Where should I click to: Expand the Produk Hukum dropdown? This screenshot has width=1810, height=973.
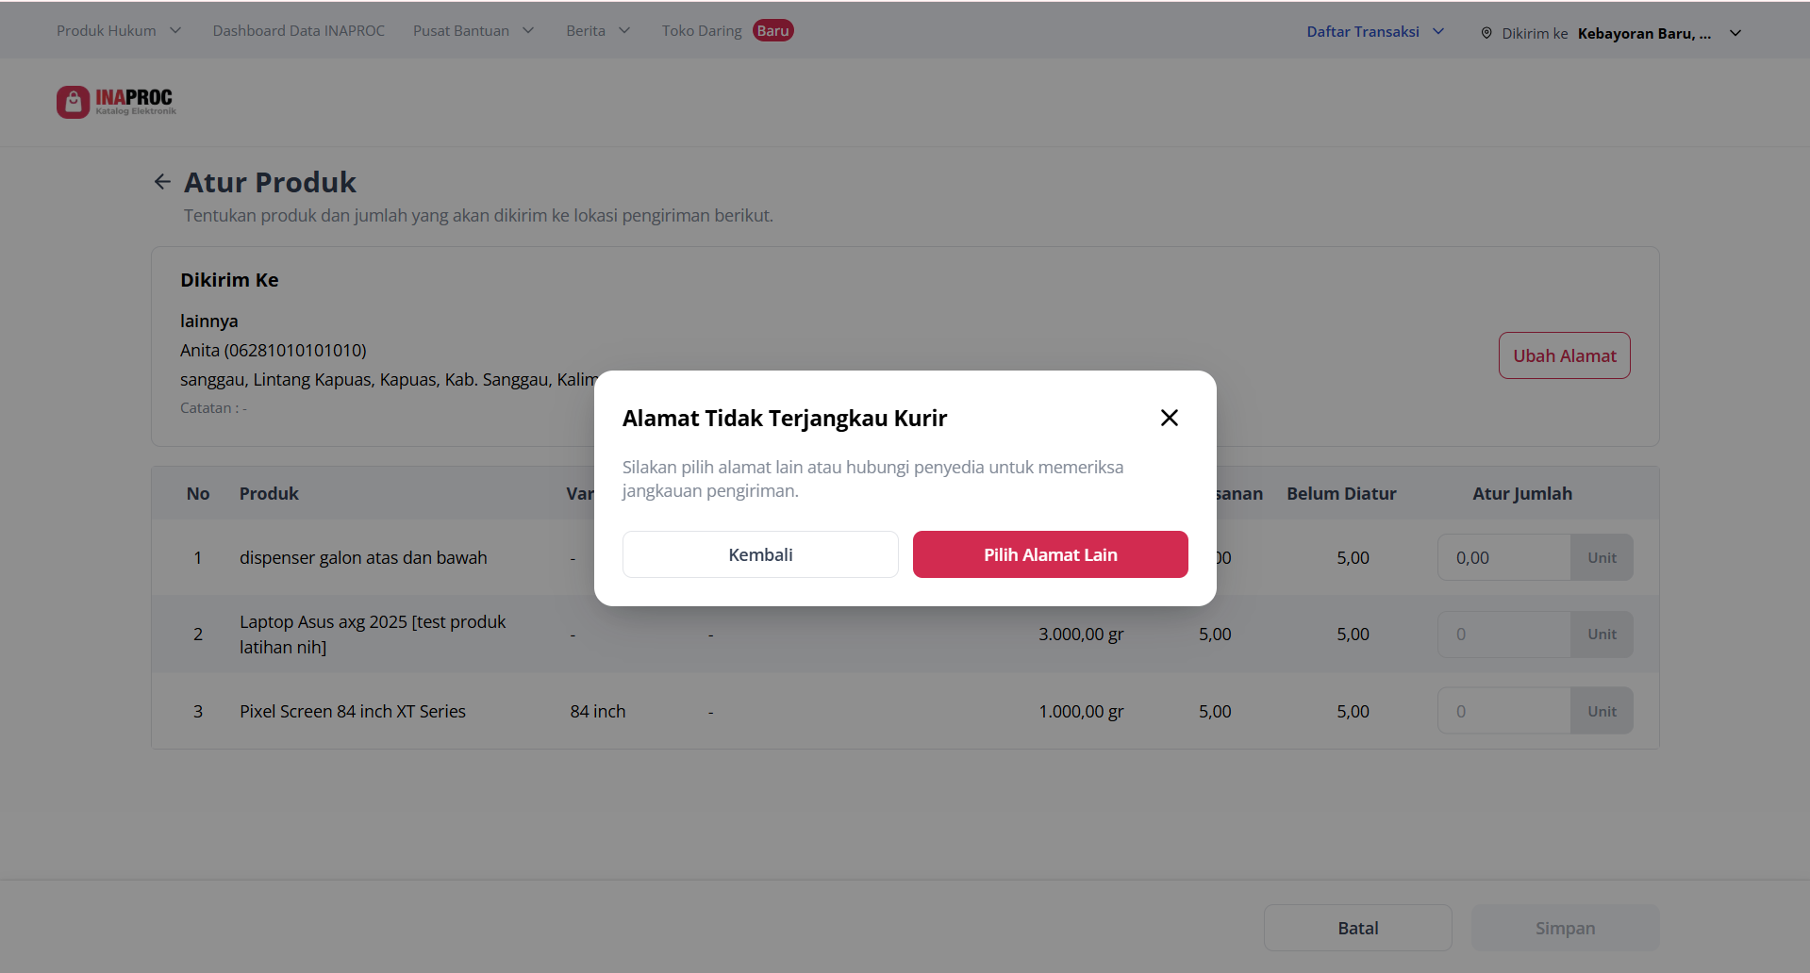175,31
